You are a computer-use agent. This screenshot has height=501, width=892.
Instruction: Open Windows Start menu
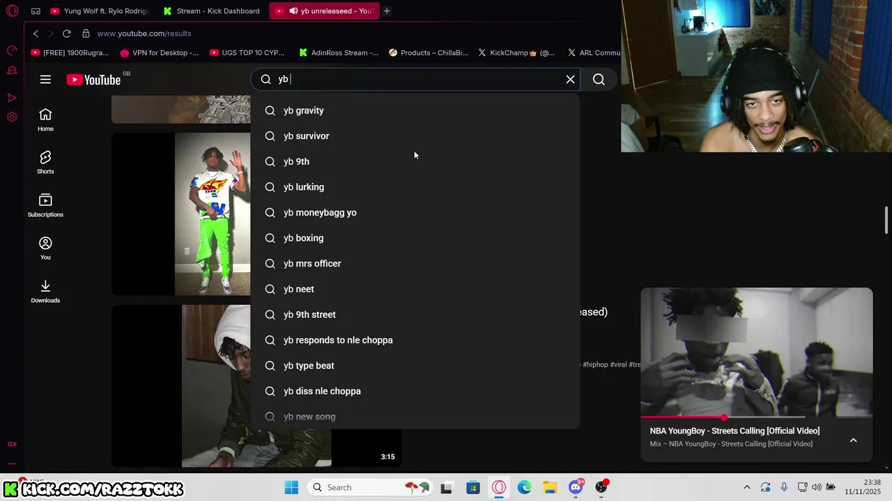[x=291, y=487]
